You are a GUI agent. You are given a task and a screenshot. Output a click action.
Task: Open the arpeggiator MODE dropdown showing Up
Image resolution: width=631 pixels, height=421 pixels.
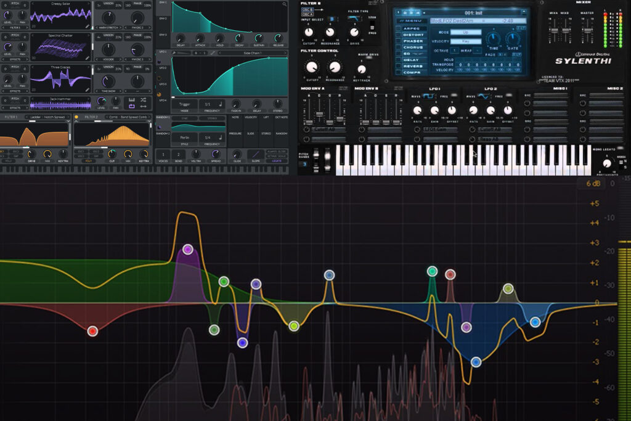466,32
